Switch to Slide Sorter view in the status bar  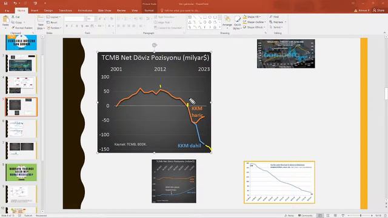coord(328,216)
